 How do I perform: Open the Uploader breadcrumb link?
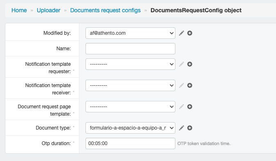click(x=49, y=10)
